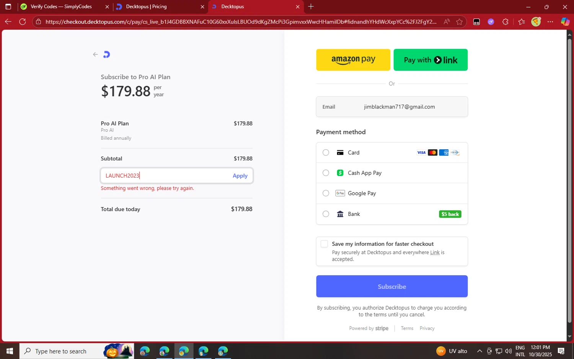Close the Verify Codes tab
Screen dimensions: 574x359
pos(107,7)
